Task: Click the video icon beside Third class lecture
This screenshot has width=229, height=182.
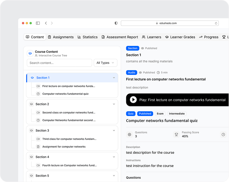Action: click(38, 139)
